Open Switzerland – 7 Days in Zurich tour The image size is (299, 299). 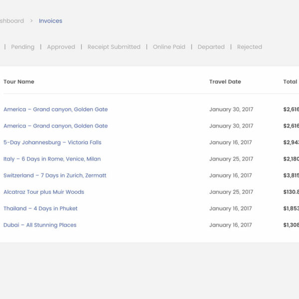pos(55,175)
